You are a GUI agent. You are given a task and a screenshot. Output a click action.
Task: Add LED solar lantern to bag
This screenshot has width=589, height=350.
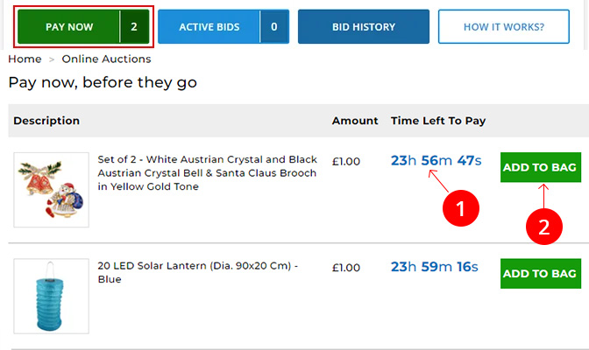[540, 273]
